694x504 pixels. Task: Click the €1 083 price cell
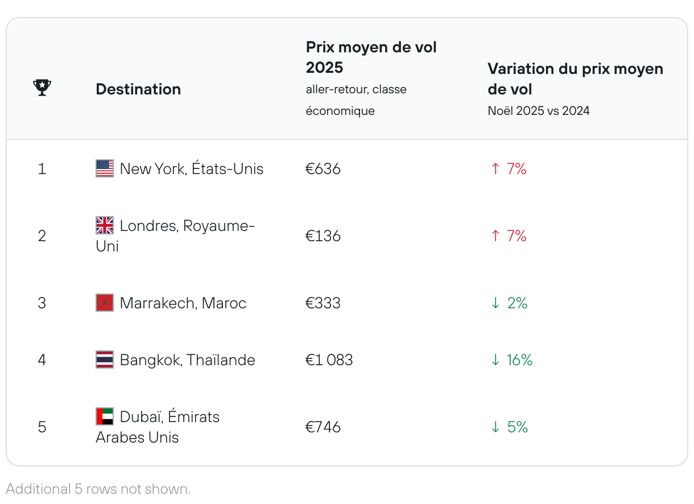pos(329,360)
